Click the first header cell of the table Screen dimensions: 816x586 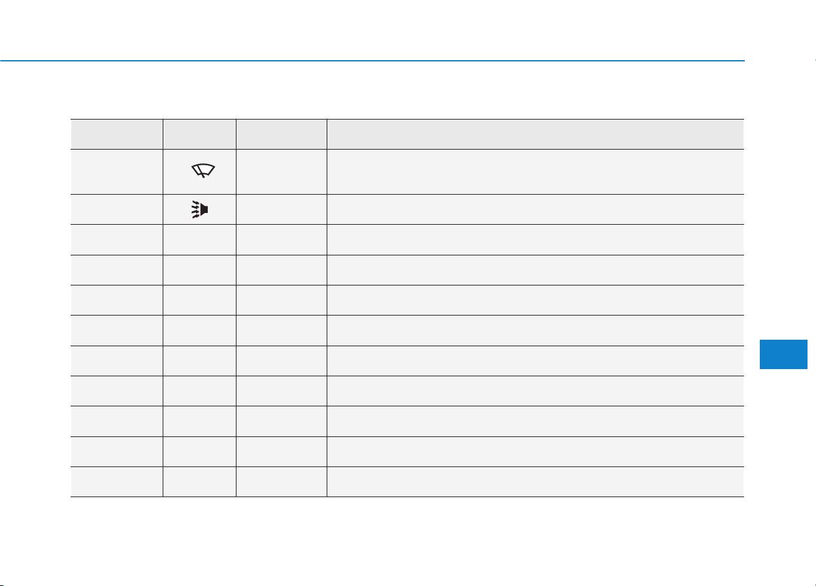116,134
